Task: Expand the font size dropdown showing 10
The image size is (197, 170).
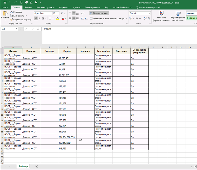Action: (x=56, y=13)
